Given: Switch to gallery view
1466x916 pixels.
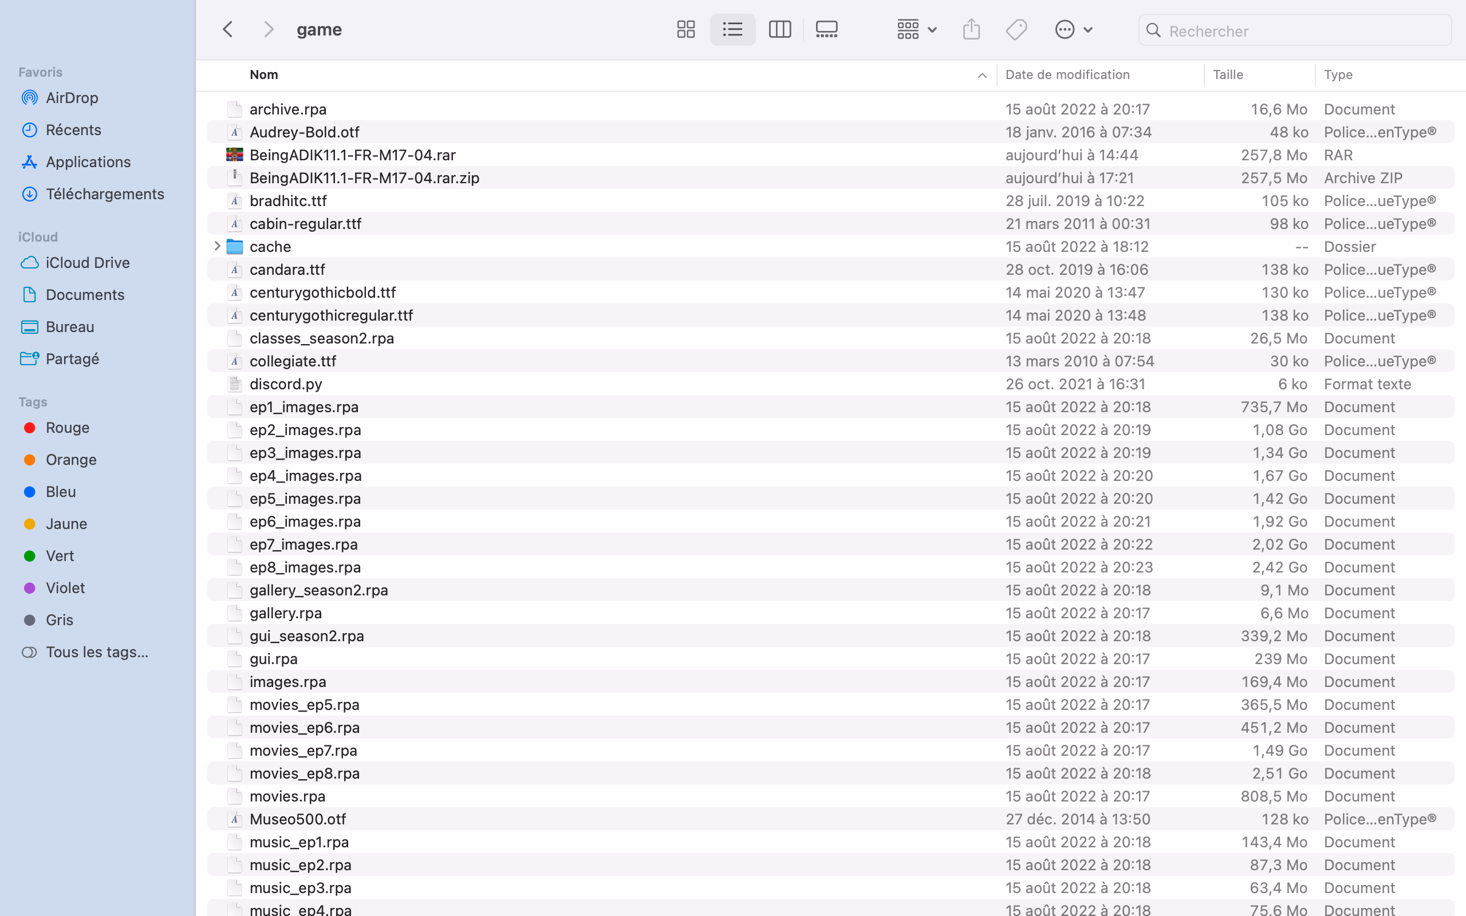Looking at the screenshot, I should [x=826, y=30].
